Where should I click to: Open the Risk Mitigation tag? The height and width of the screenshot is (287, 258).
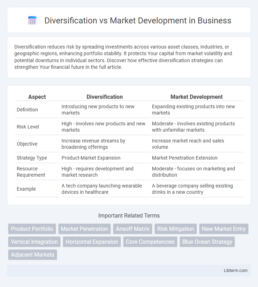point(176,229)
